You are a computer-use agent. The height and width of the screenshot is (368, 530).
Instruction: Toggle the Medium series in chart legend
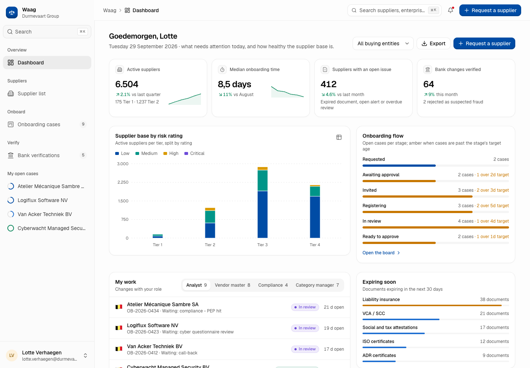point(146,153)
